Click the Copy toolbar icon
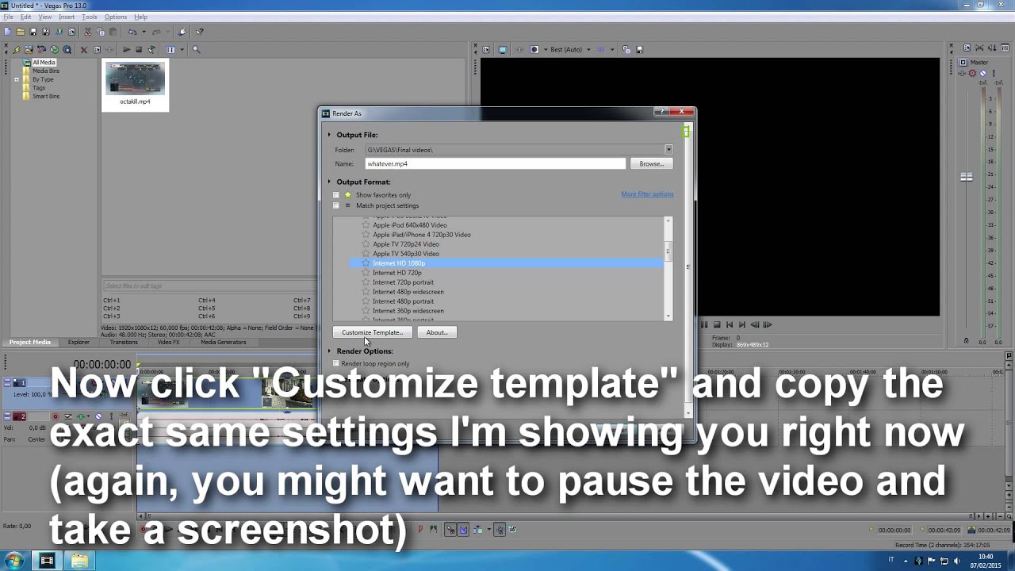Viewport: 1015px width, 571px height. [101, 32]
